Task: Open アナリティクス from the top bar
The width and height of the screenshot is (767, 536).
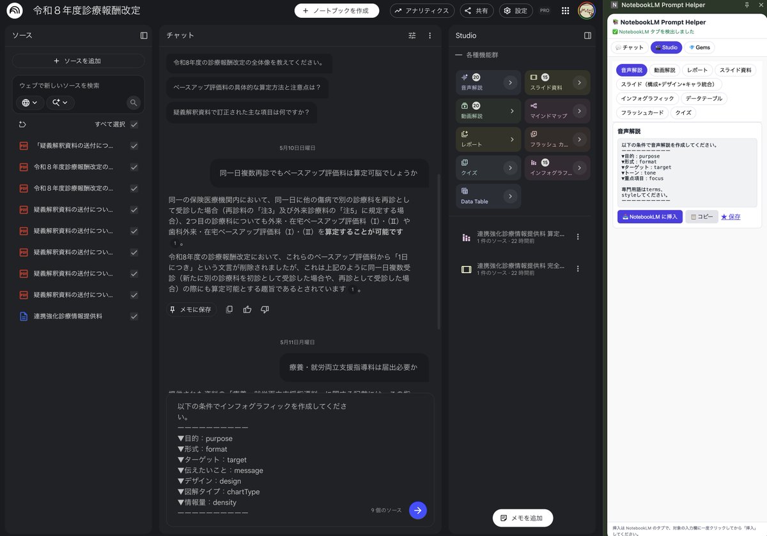Action: 422,11
